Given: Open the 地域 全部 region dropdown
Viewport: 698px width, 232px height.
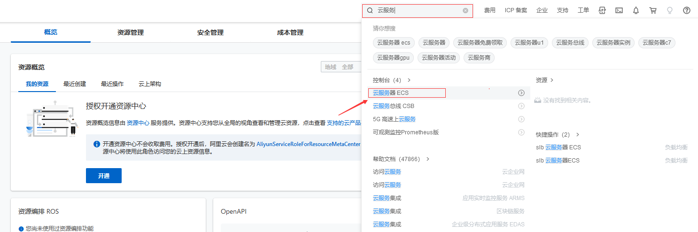Looking at the screenshot, I should [x=341, y=67].
